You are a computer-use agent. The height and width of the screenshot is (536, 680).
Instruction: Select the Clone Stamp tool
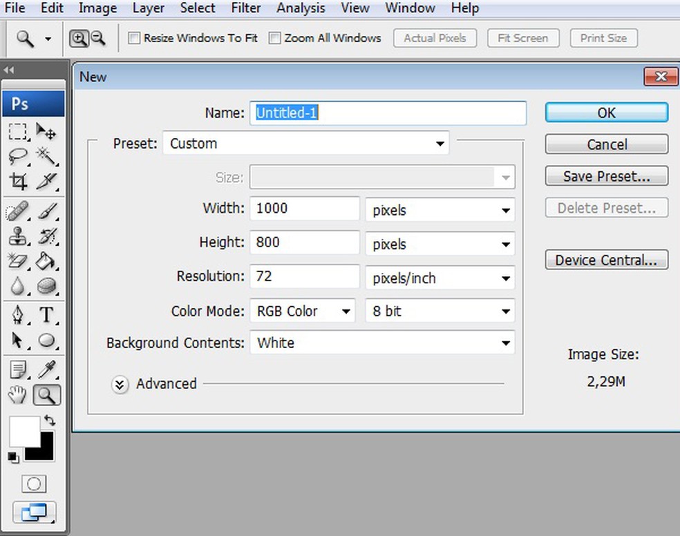(18, 237)
